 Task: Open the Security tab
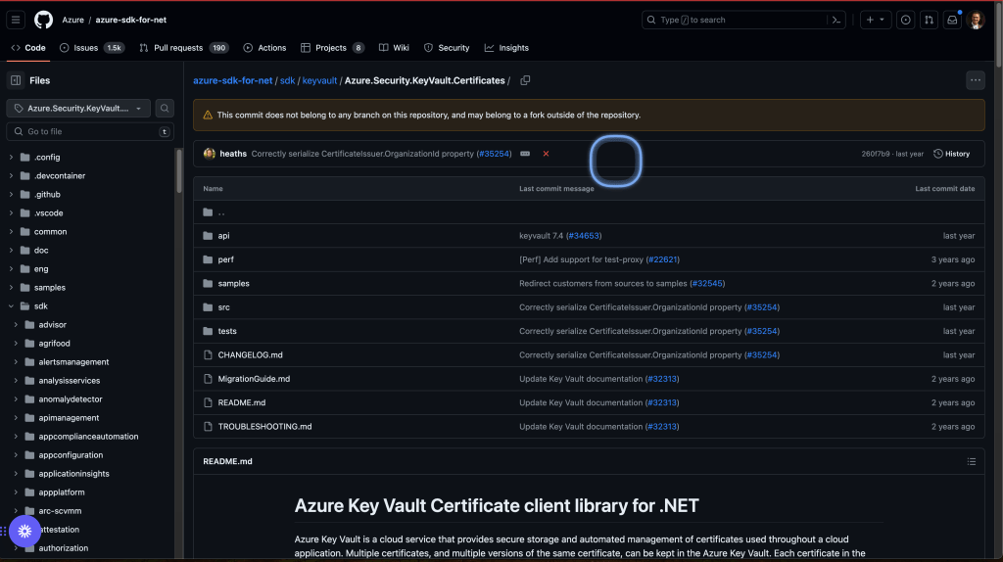click(x=447, y=48)
